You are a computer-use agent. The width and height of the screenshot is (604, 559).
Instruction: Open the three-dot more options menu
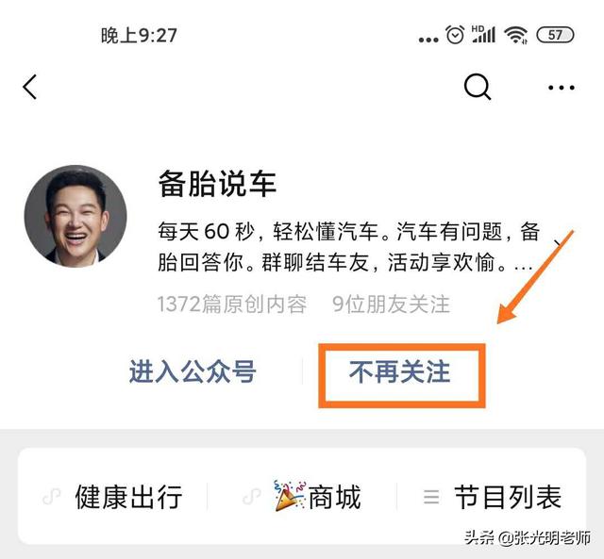562,88
